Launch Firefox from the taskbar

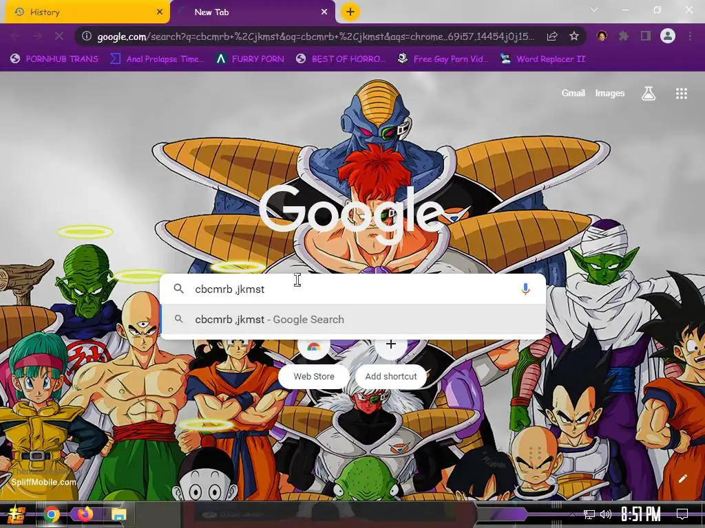click(85, 514)
